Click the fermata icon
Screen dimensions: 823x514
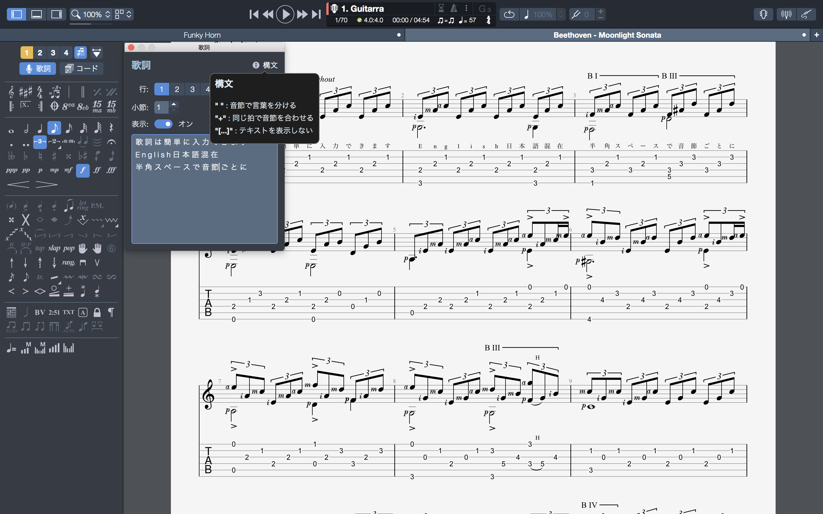[111, 142]
